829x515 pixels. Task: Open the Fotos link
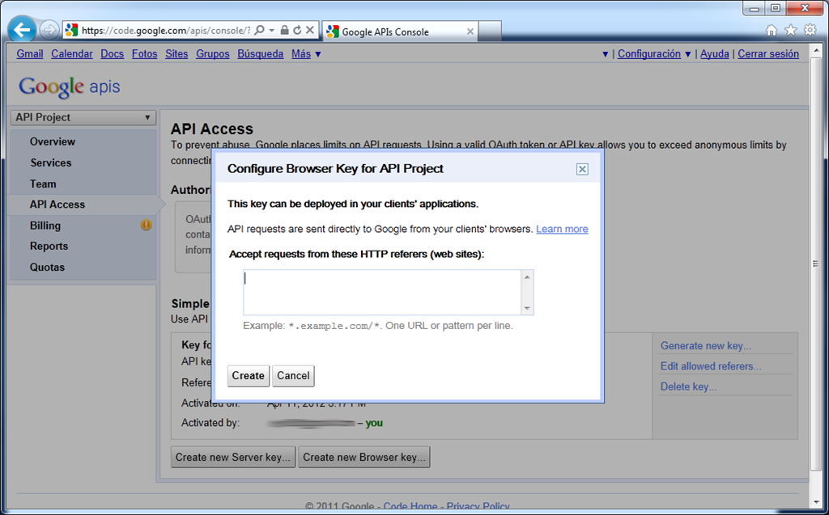click(144, 54)
